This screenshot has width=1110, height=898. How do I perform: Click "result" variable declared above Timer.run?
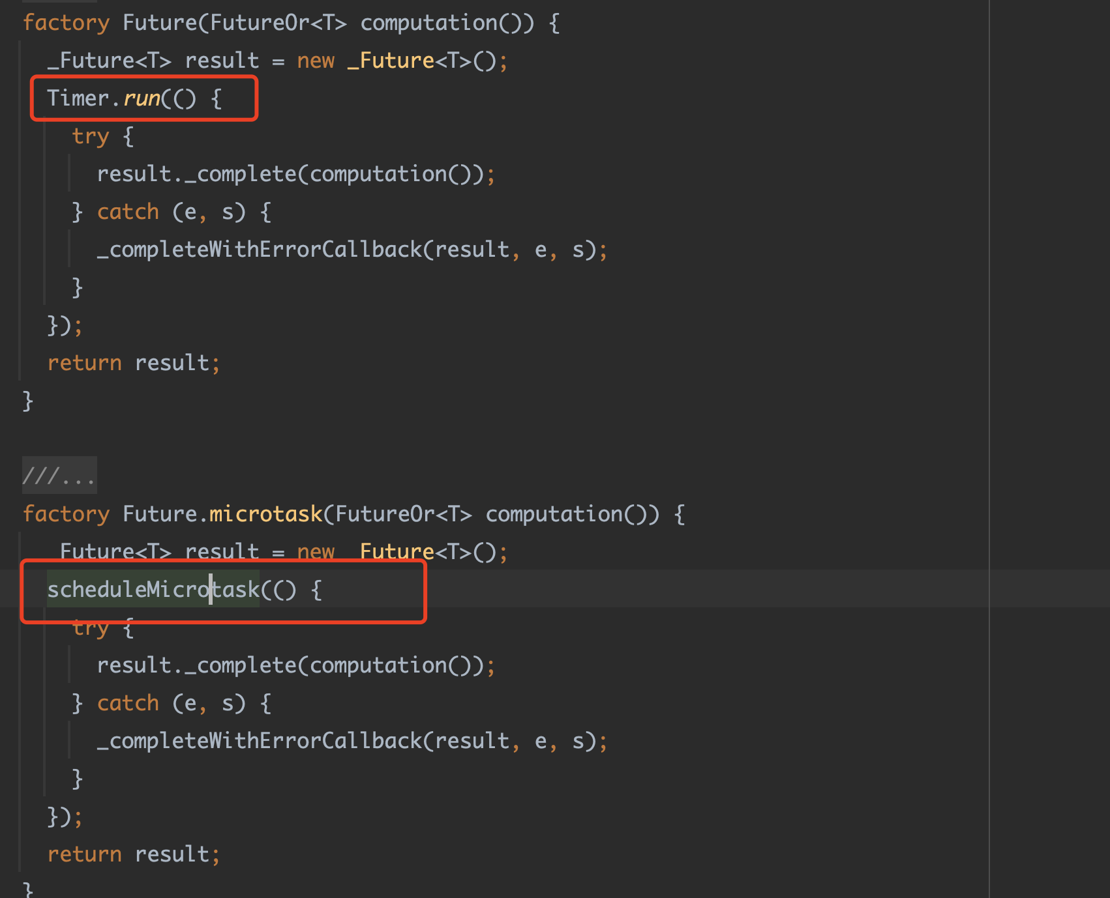point(222,61)
